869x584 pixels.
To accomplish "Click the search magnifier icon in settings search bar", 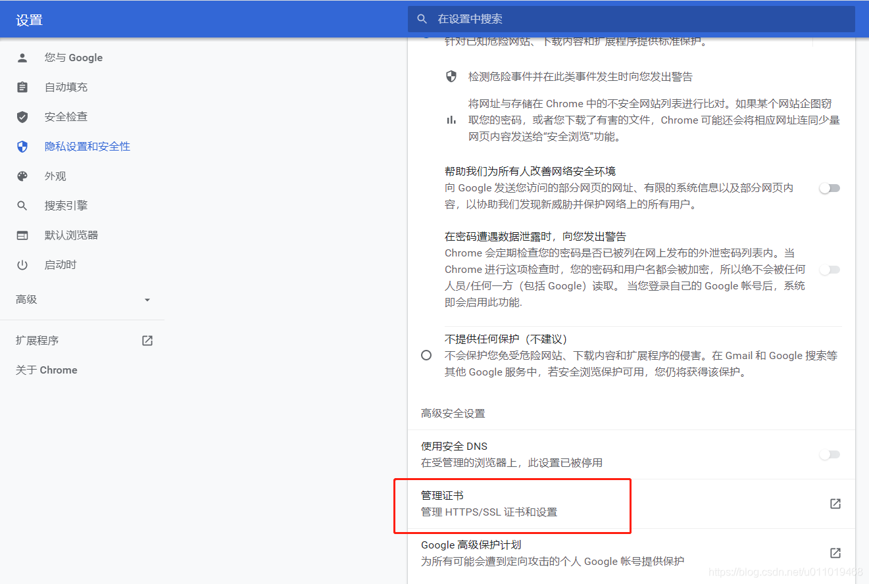I will click(422, 19).
